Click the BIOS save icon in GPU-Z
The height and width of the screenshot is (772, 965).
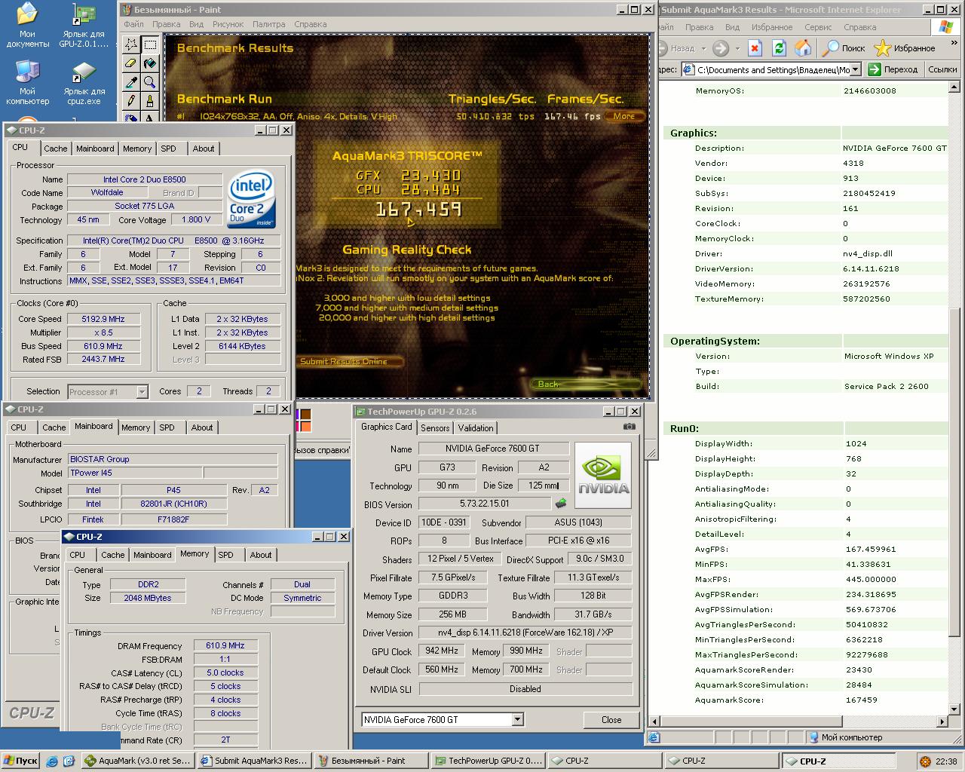tap(561, 504)
